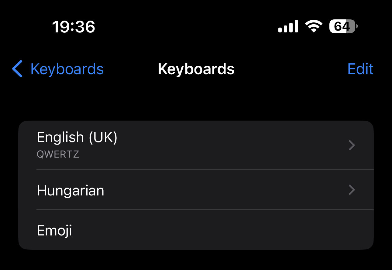
Task: Open Edit mode for the keyboards list
Action: [360, 69]
